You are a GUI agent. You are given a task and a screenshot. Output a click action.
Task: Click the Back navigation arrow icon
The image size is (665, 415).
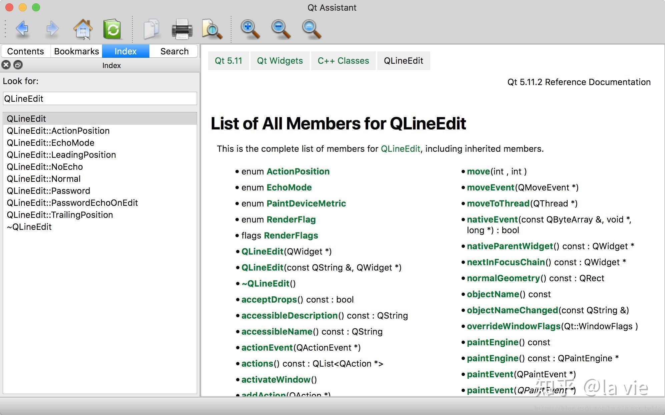(22, 29)
